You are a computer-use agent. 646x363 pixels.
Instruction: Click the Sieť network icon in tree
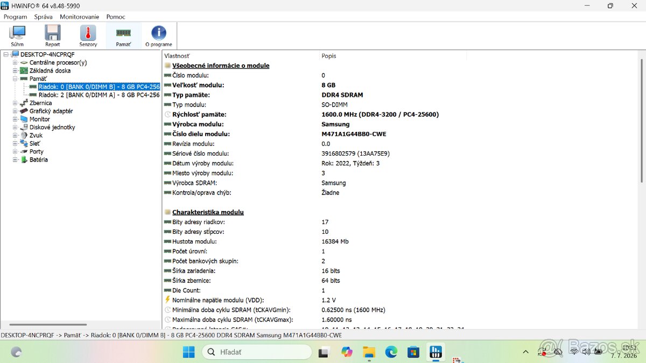tap(24, 143)
